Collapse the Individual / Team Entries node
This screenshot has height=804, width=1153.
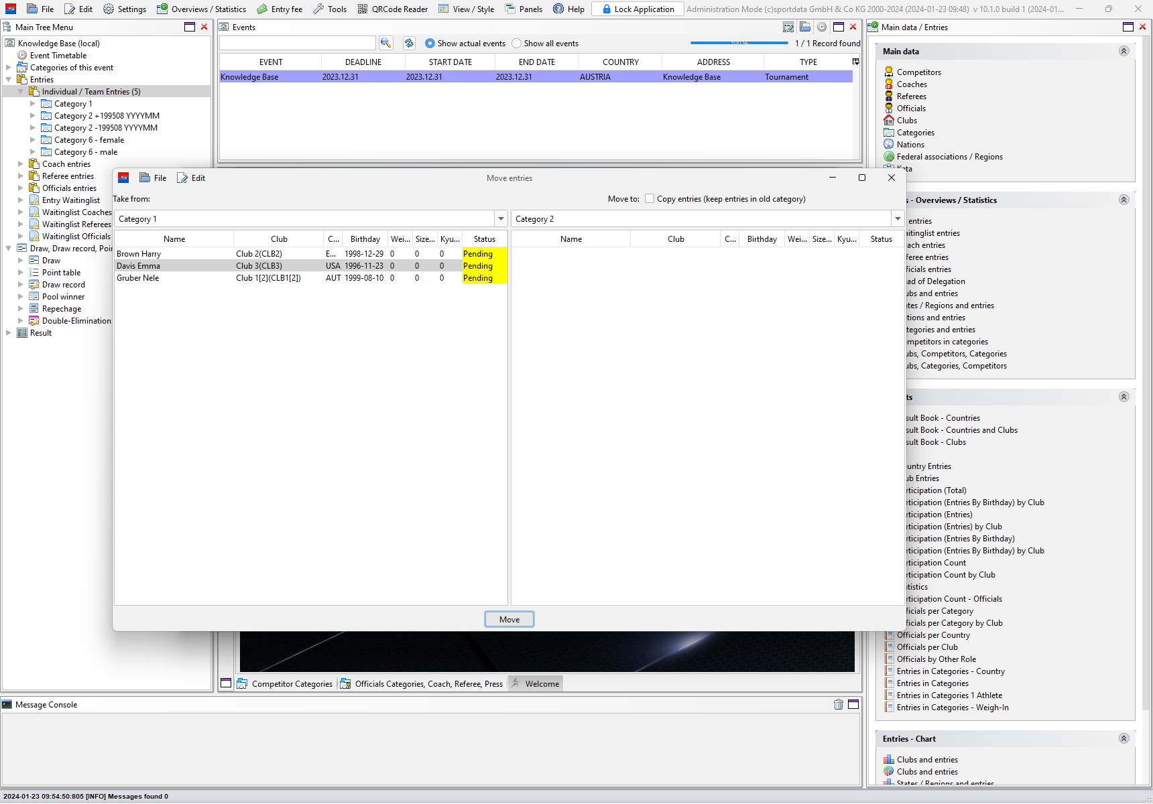(21, 92)
